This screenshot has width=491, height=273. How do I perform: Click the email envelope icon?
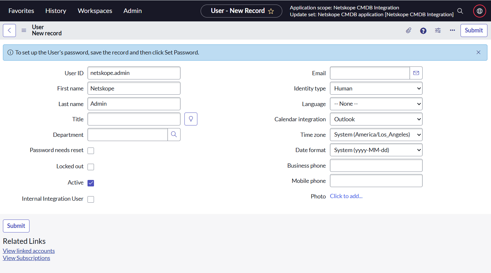coord(416,73)
